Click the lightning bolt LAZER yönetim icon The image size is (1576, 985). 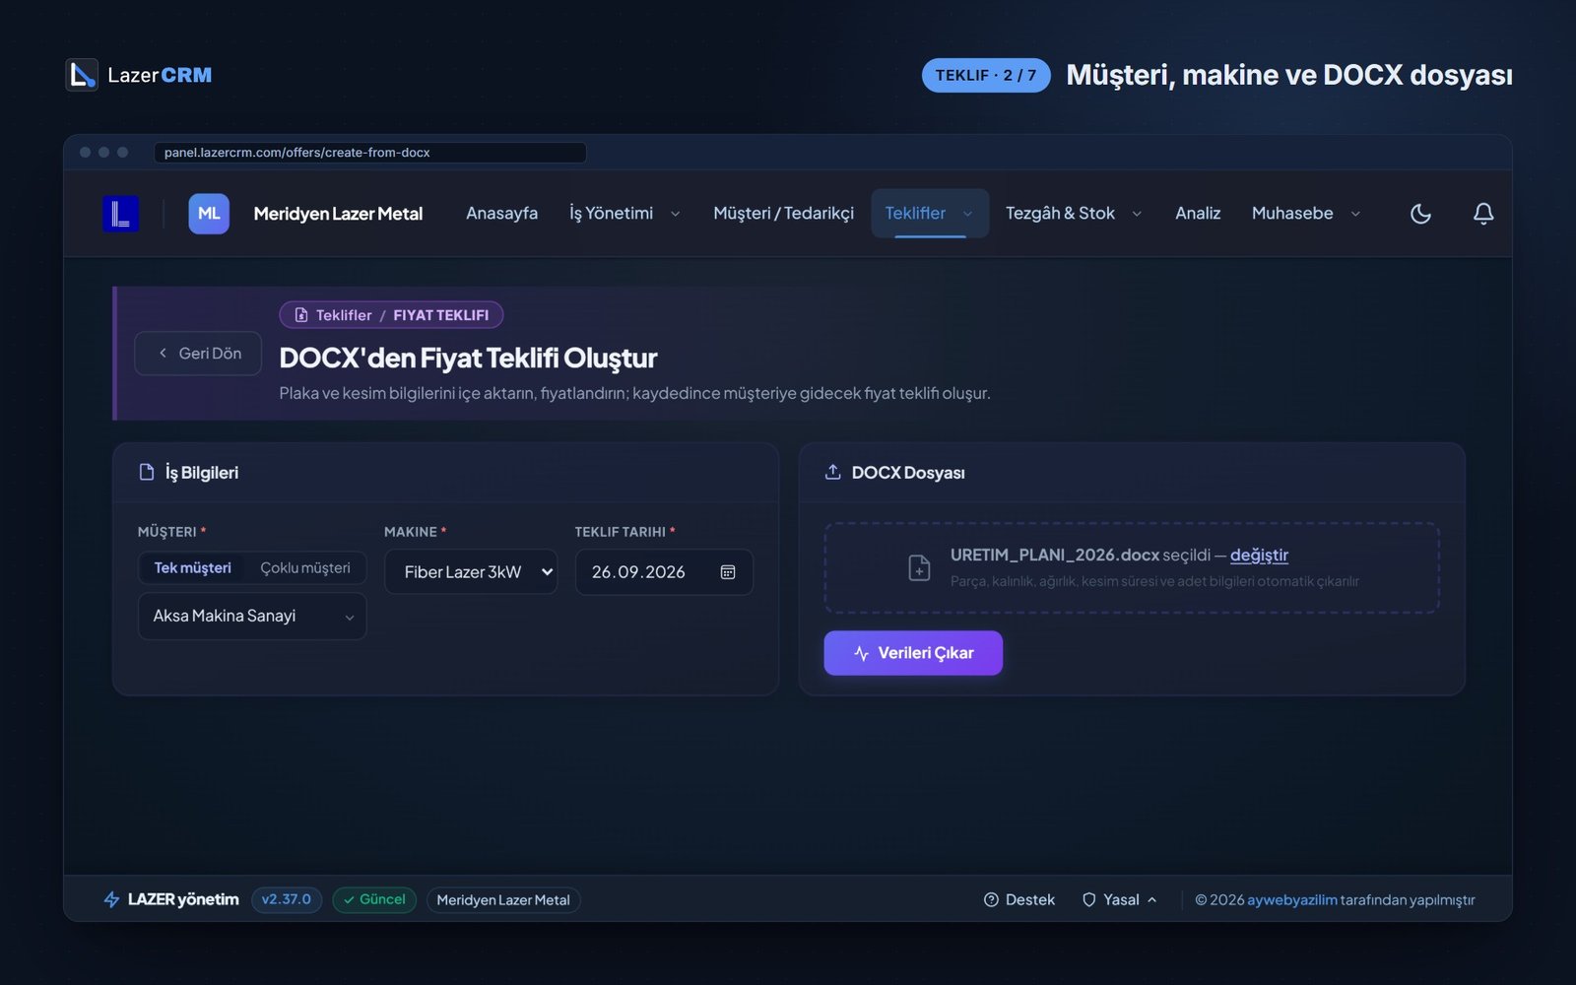coord(111,899)
